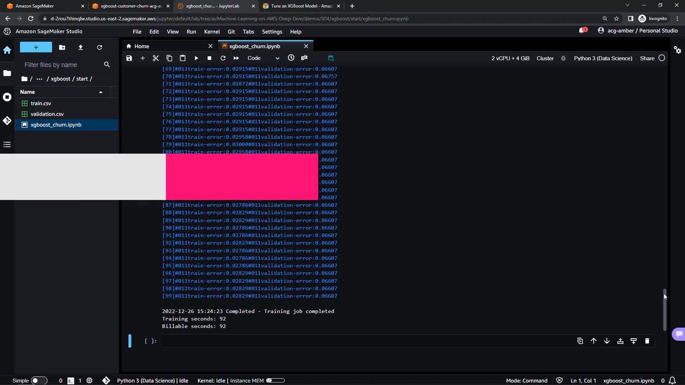Upload files with the upload arrow icon
Viewport: 685px width, 385px height.
[81, 47]
